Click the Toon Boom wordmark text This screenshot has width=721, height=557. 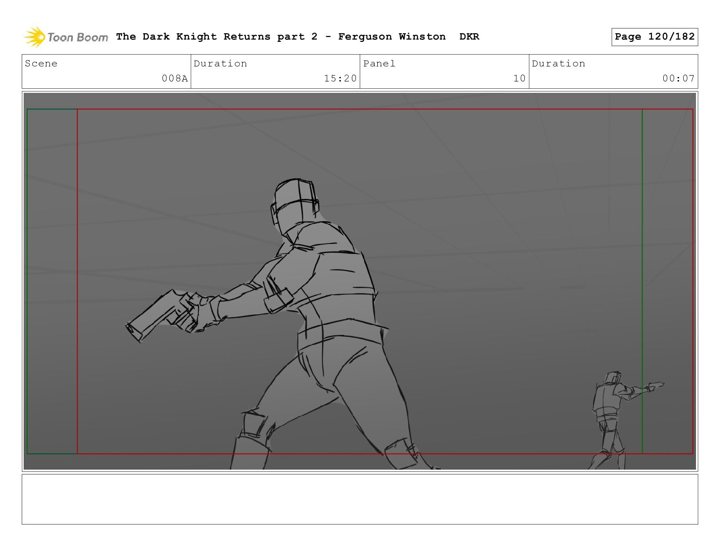78,37
